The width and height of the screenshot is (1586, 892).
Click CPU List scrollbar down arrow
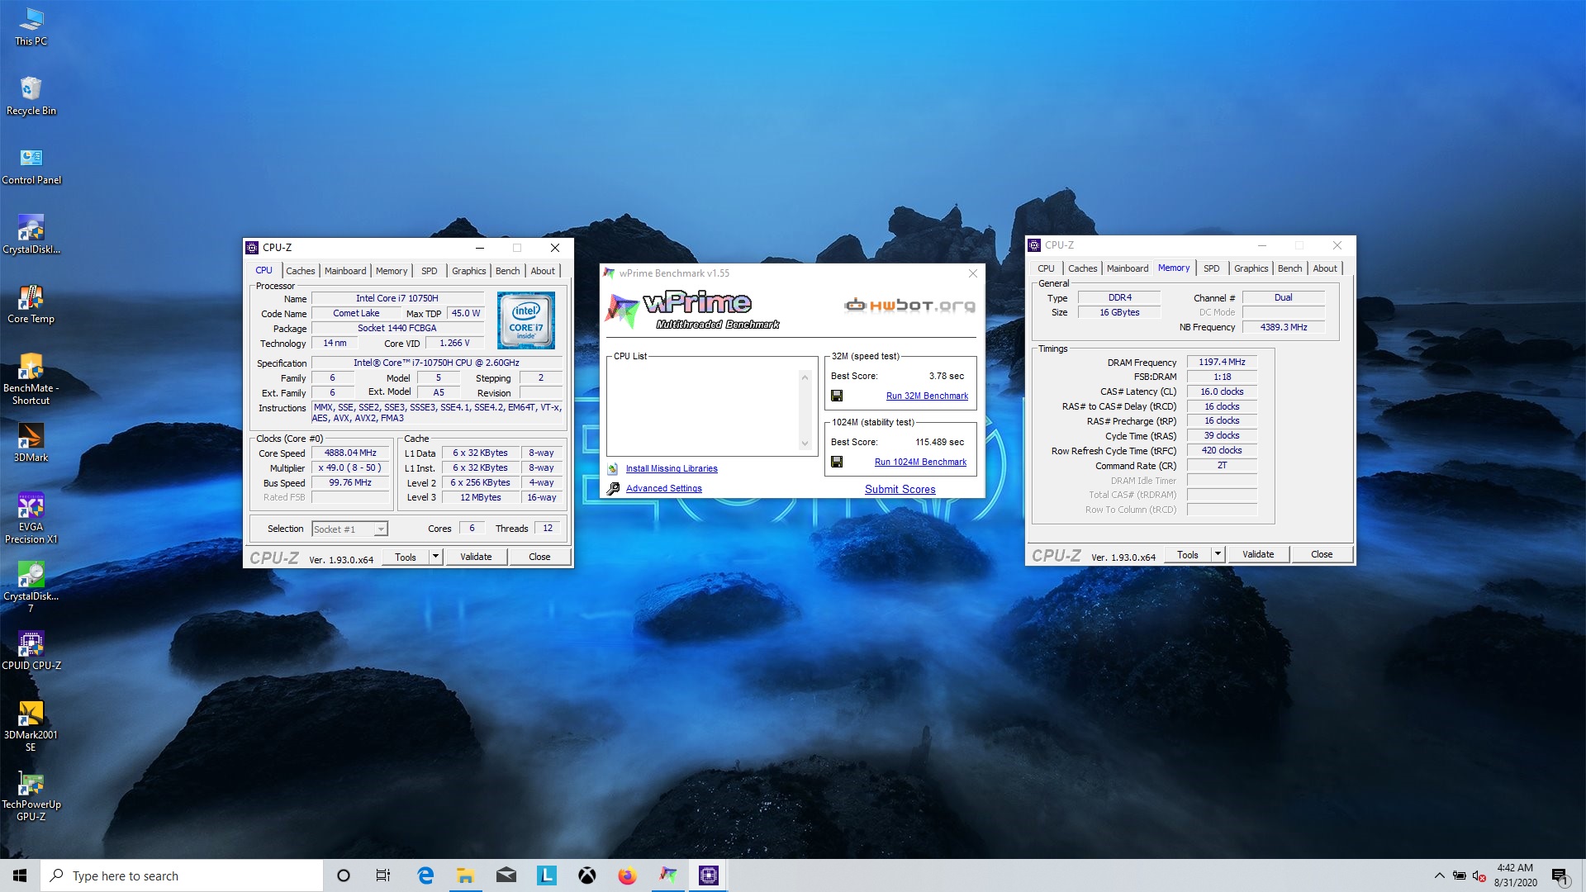(x=805, y=444)
